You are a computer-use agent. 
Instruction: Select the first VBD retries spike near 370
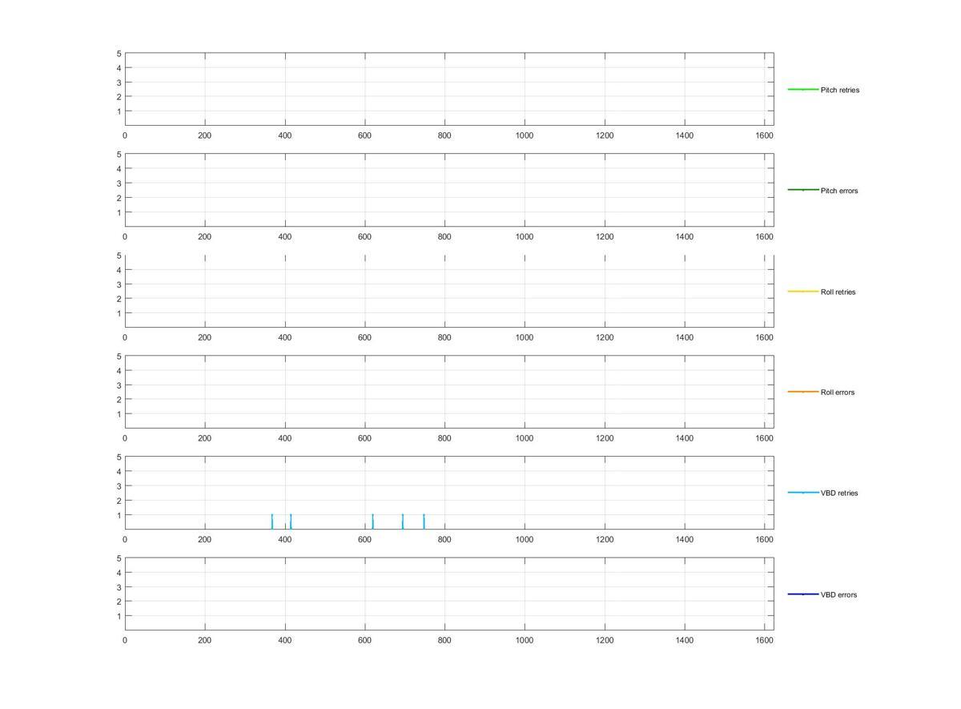tap(272, 522)
